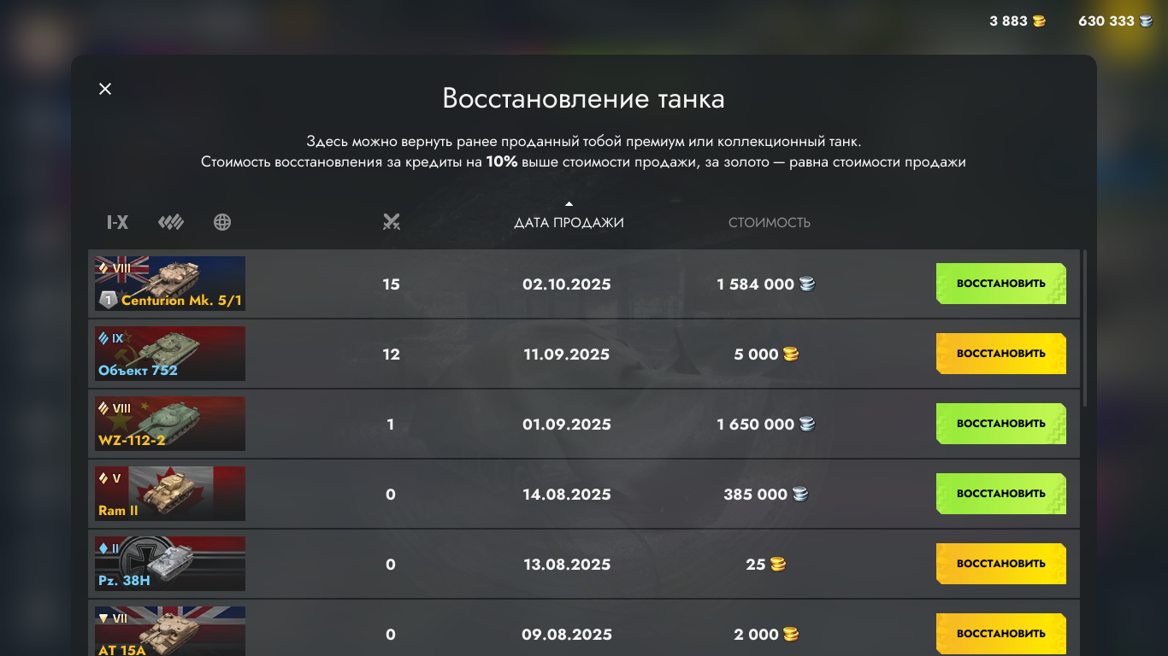Sort list by ДАТА ПРОДАЖИ column
This screenshot has height=656, width=1168.
[x=569, y=223]
